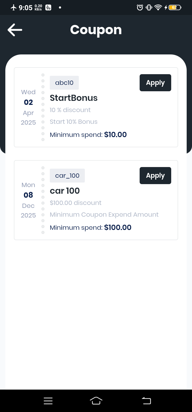Select the abc10 coupon code chip
192x412 pixels.
coord(64,83)
